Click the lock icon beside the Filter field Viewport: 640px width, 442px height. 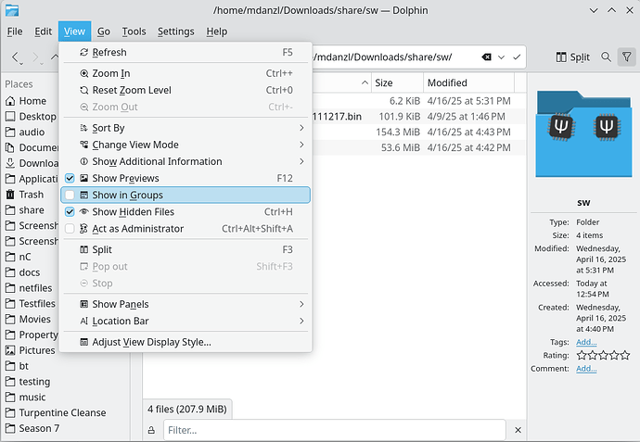point(151,430)
